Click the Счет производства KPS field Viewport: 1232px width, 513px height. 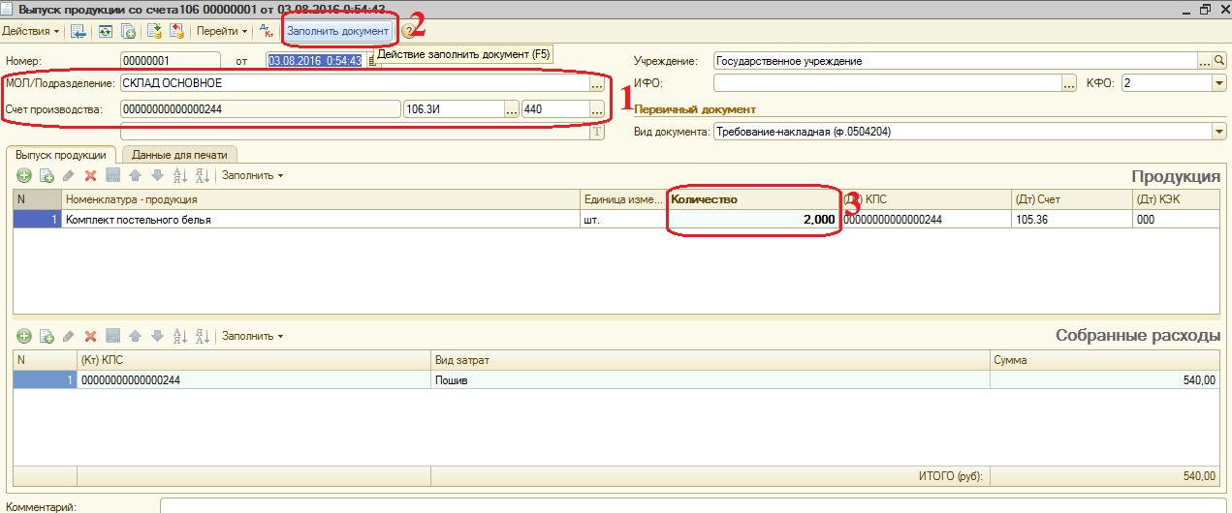click(x=260, y=108)
